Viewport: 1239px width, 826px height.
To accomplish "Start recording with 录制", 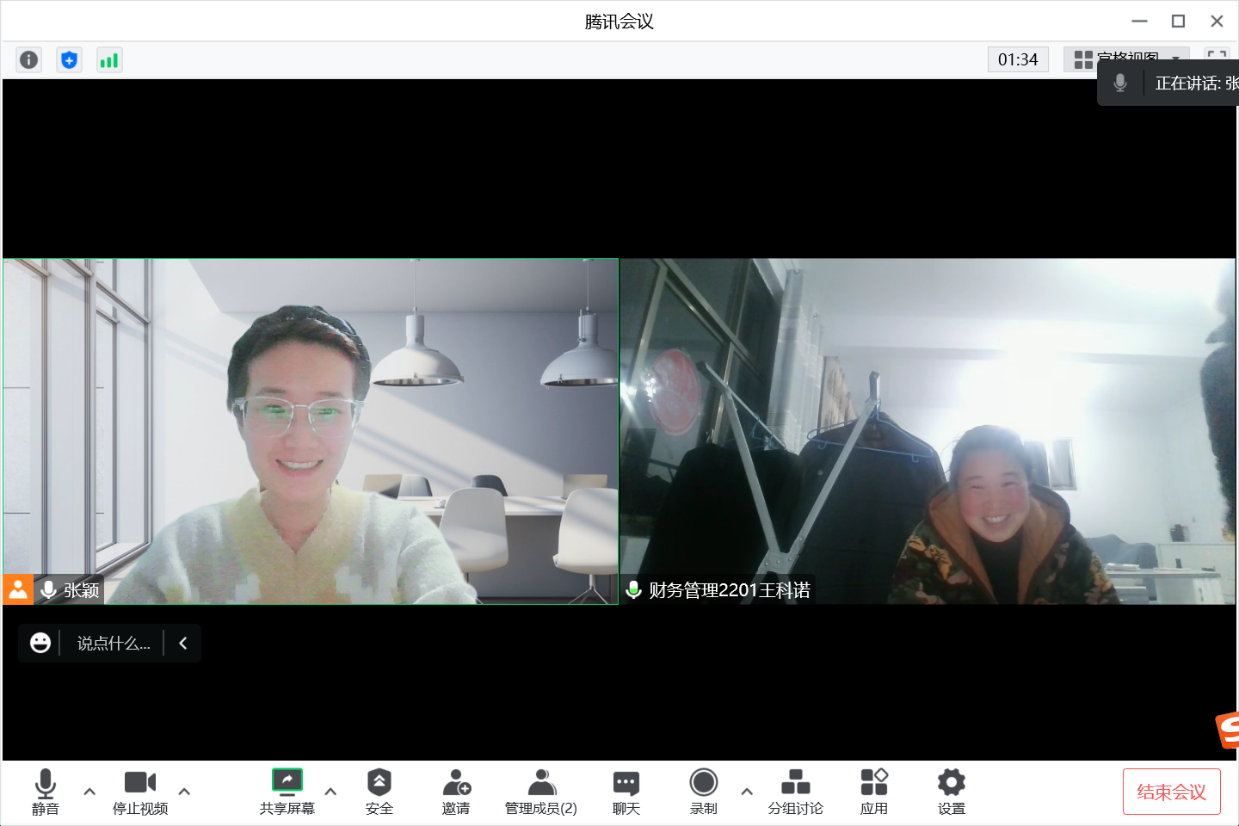I will [x=704, y=792].
